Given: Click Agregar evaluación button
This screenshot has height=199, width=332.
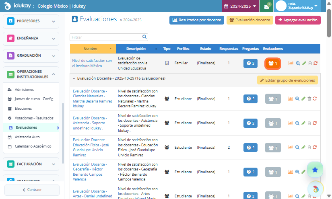Looking at the screenshot, I should click(x=298, y=20).
